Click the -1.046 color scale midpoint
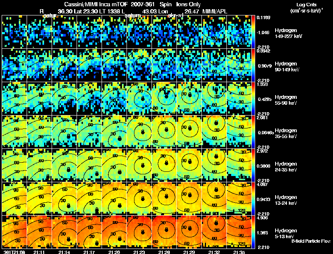The width and height of the screenshot is (333, 254). (x=263, y=33)
